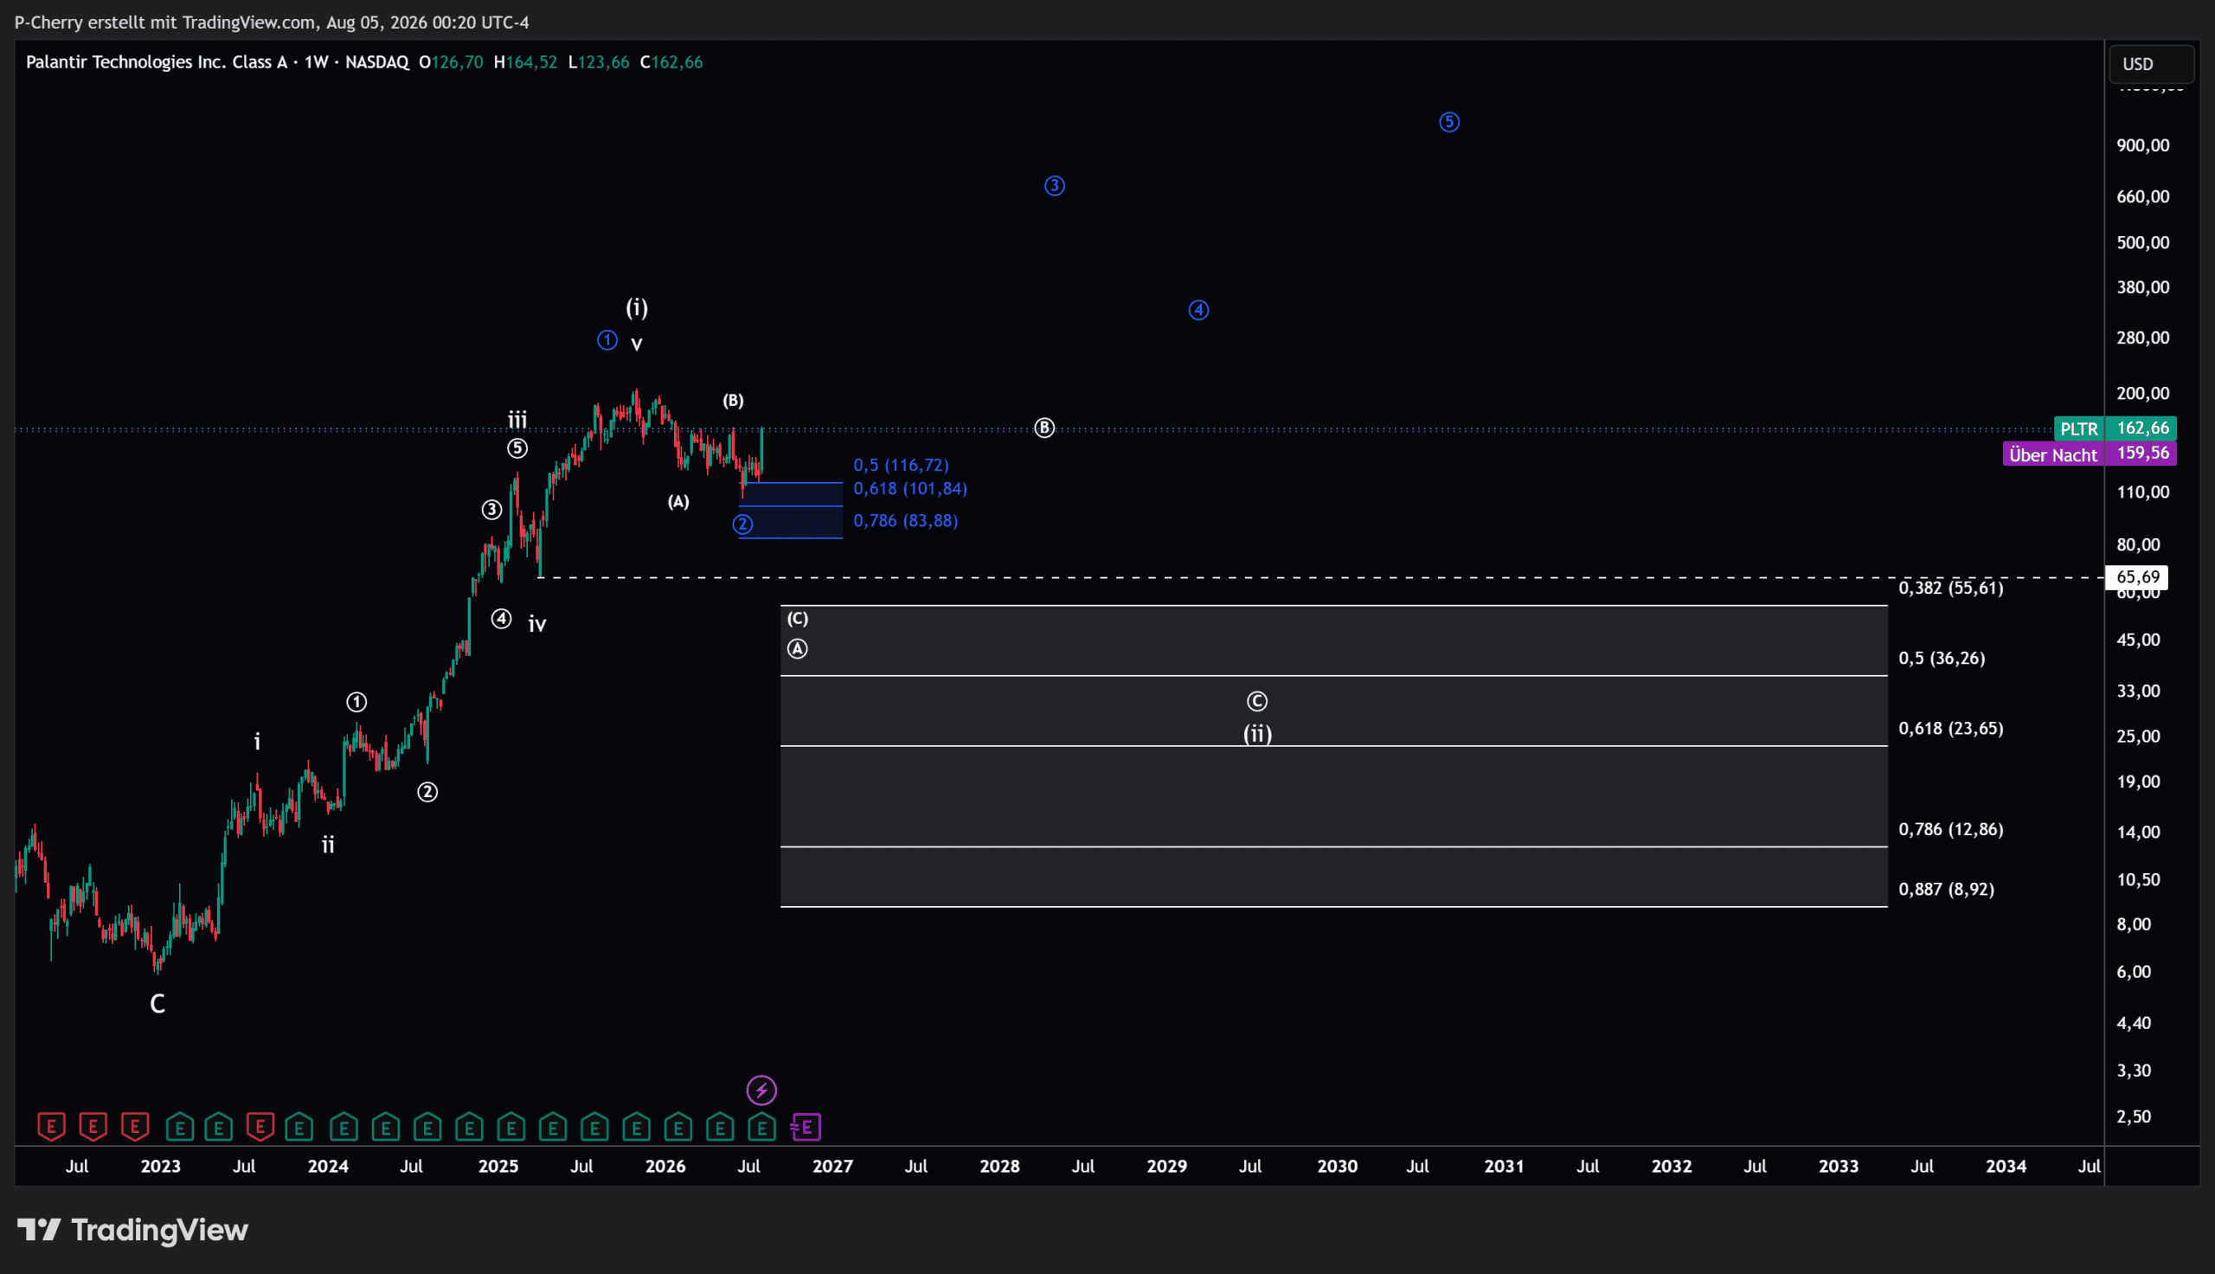Click the white circled B label
This screenshot has width=2215, height=1274.
1044,428
